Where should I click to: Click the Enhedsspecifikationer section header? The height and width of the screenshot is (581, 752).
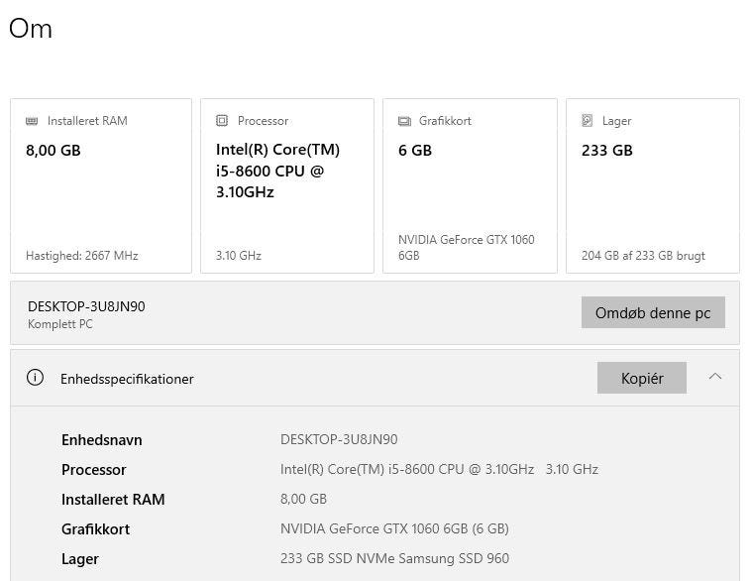point(127,379)
